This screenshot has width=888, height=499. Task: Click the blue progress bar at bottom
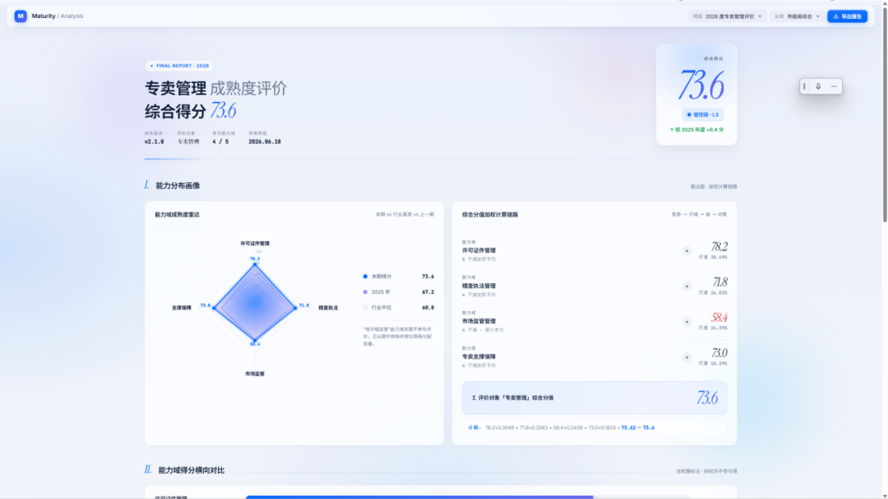pos(419,497)
